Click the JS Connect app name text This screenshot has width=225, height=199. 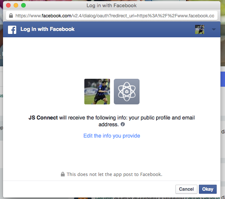[x=43, y=118]
